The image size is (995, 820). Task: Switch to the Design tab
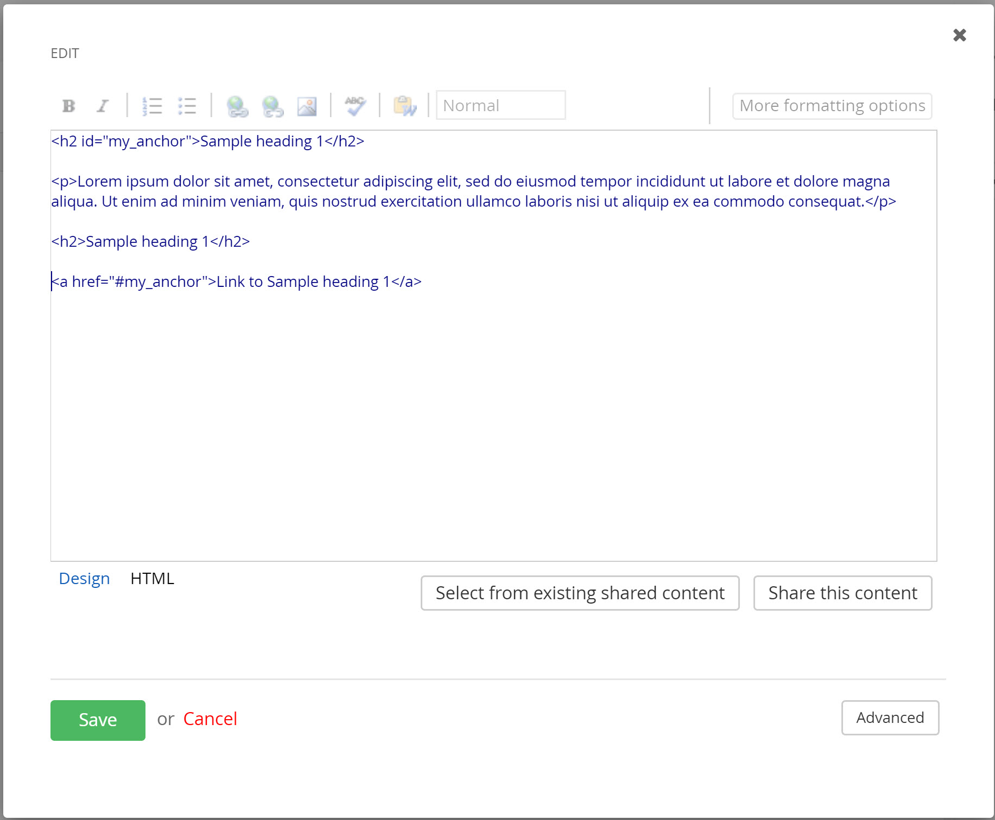[84, 579]
